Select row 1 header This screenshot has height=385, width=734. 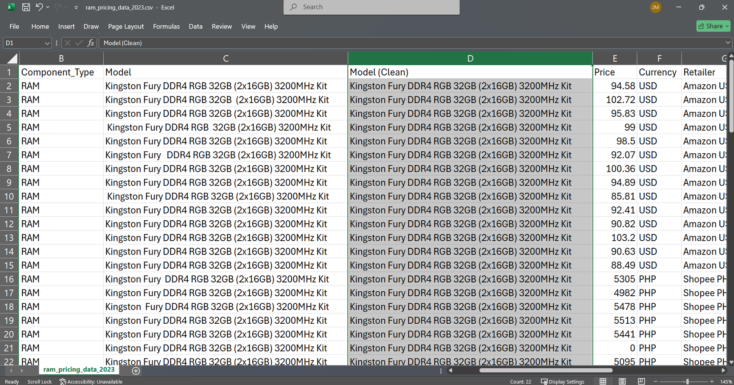point(9,72)
